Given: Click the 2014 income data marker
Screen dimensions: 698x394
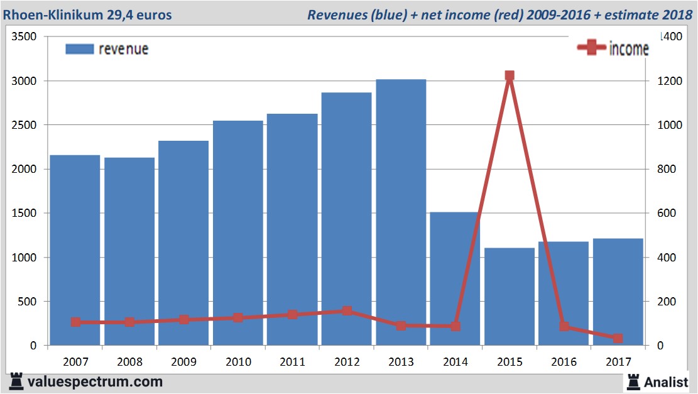Looking at the screenshot, I should click(455, 326).
